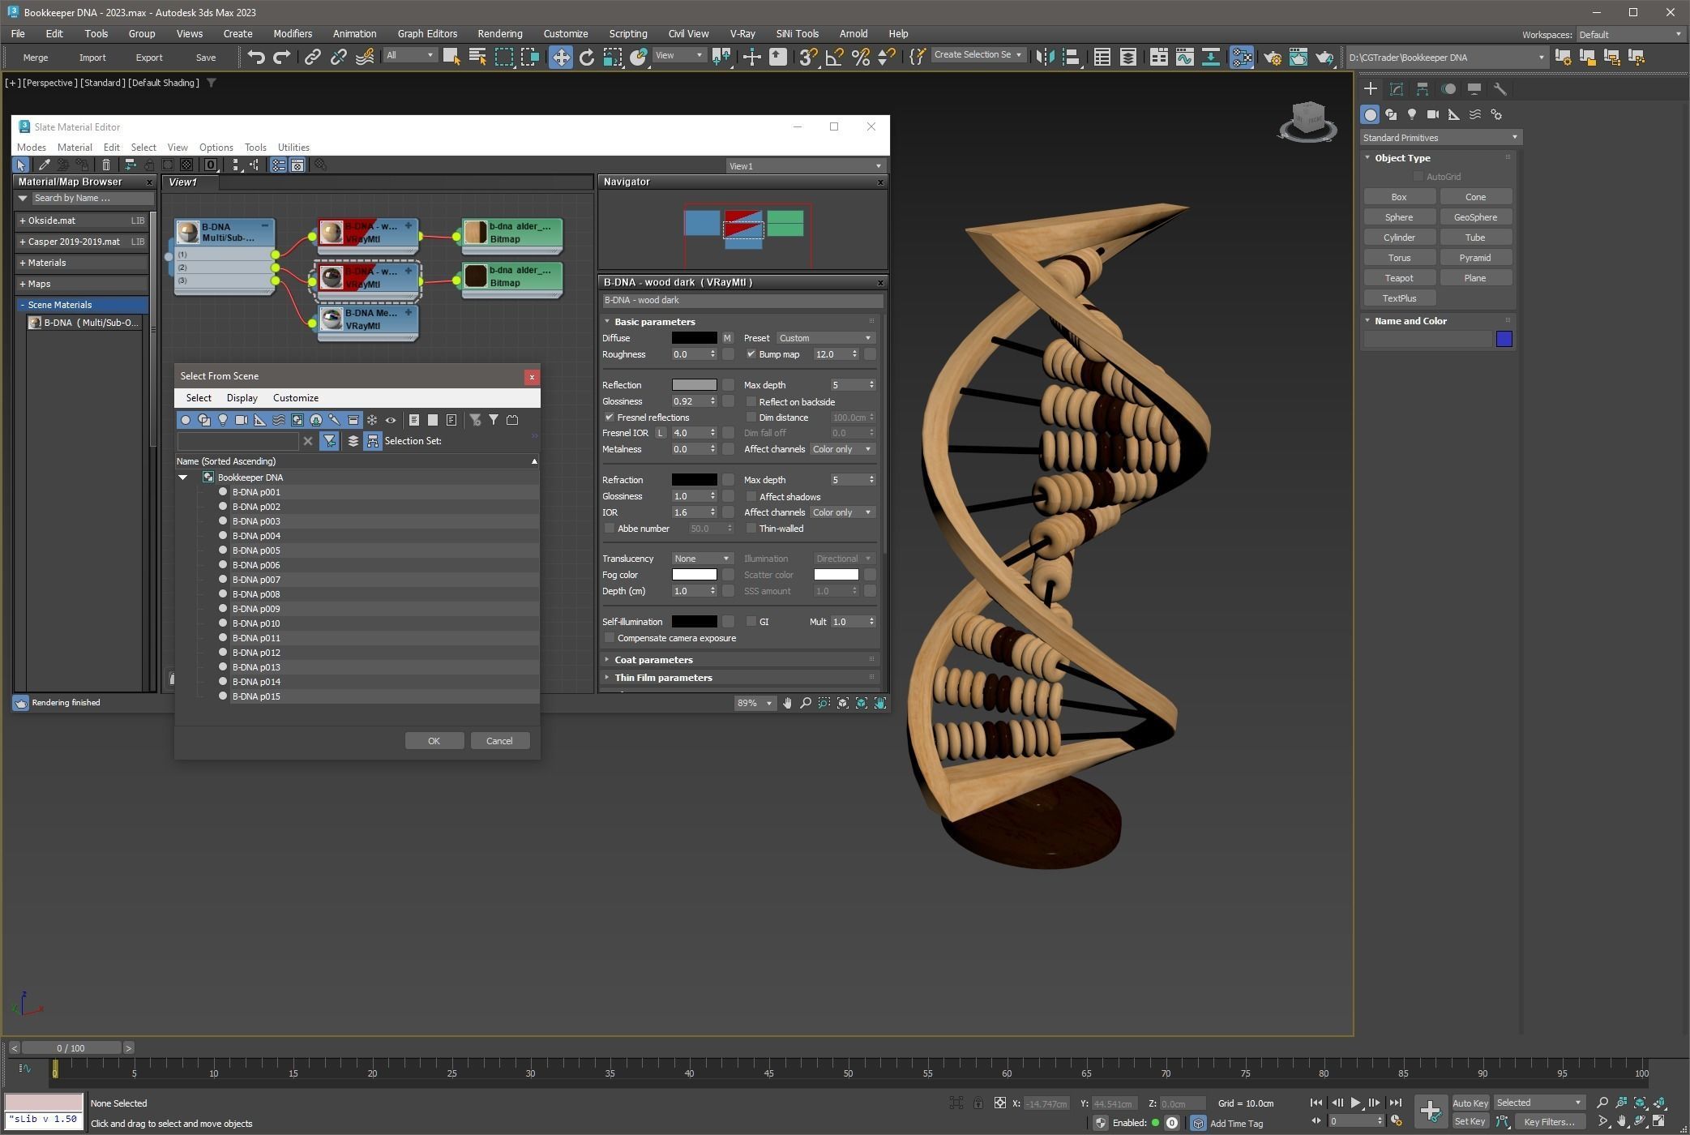Toggle display geometry filter in Select From Scene

coord(186,420)
